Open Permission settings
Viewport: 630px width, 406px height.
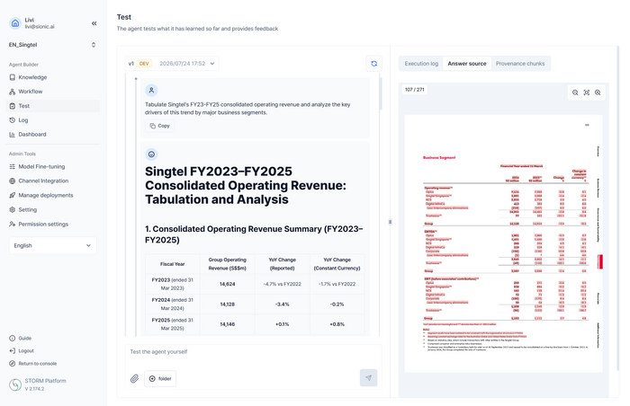pyautogui.click(x=52, y=224)
